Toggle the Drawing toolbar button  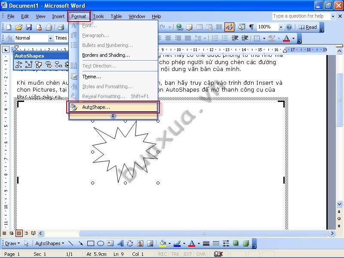229,27
